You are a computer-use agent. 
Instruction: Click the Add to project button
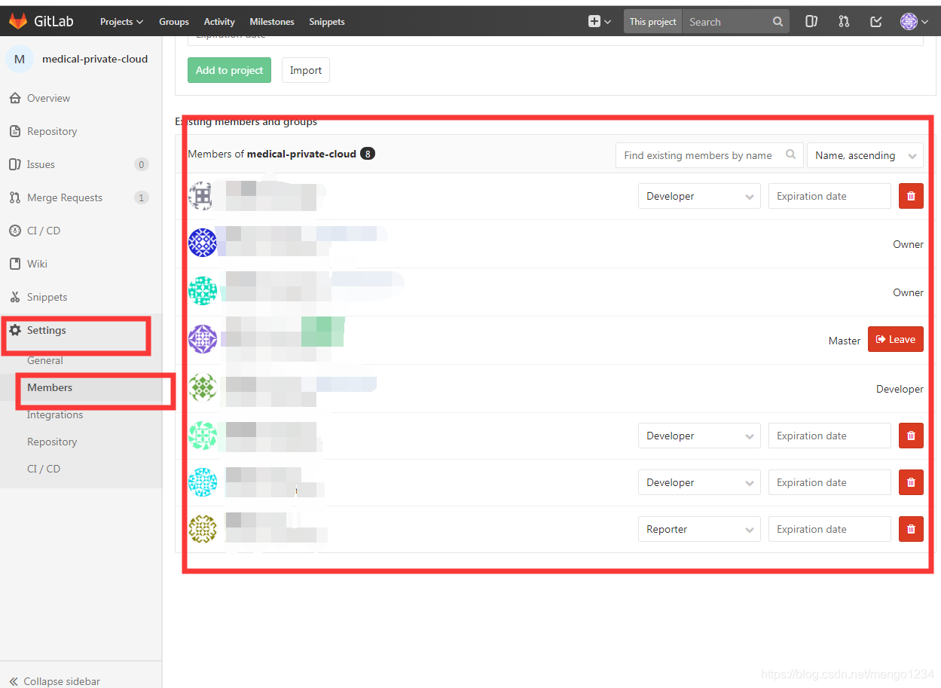coord(229,69)
